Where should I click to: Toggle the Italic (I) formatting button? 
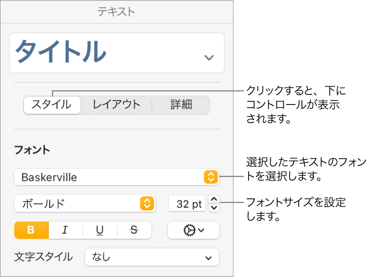pos(65,230)
